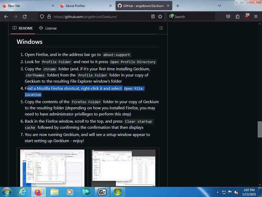Click the Search box in toolbar
Image resolution: width=262 pixels, height=197 pixels.
[191, 17]
